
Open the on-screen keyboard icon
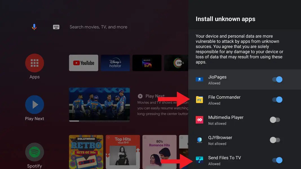(56, 27)
